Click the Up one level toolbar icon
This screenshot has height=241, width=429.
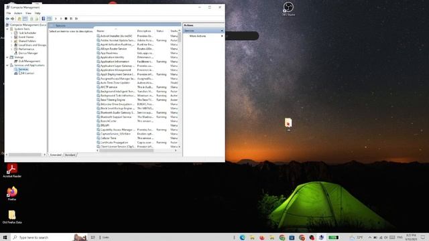coord(19,19)
